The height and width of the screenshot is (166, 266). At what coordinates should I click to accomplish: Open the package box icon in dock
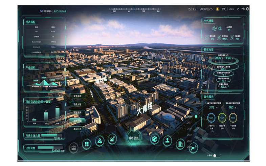[155, 139]
